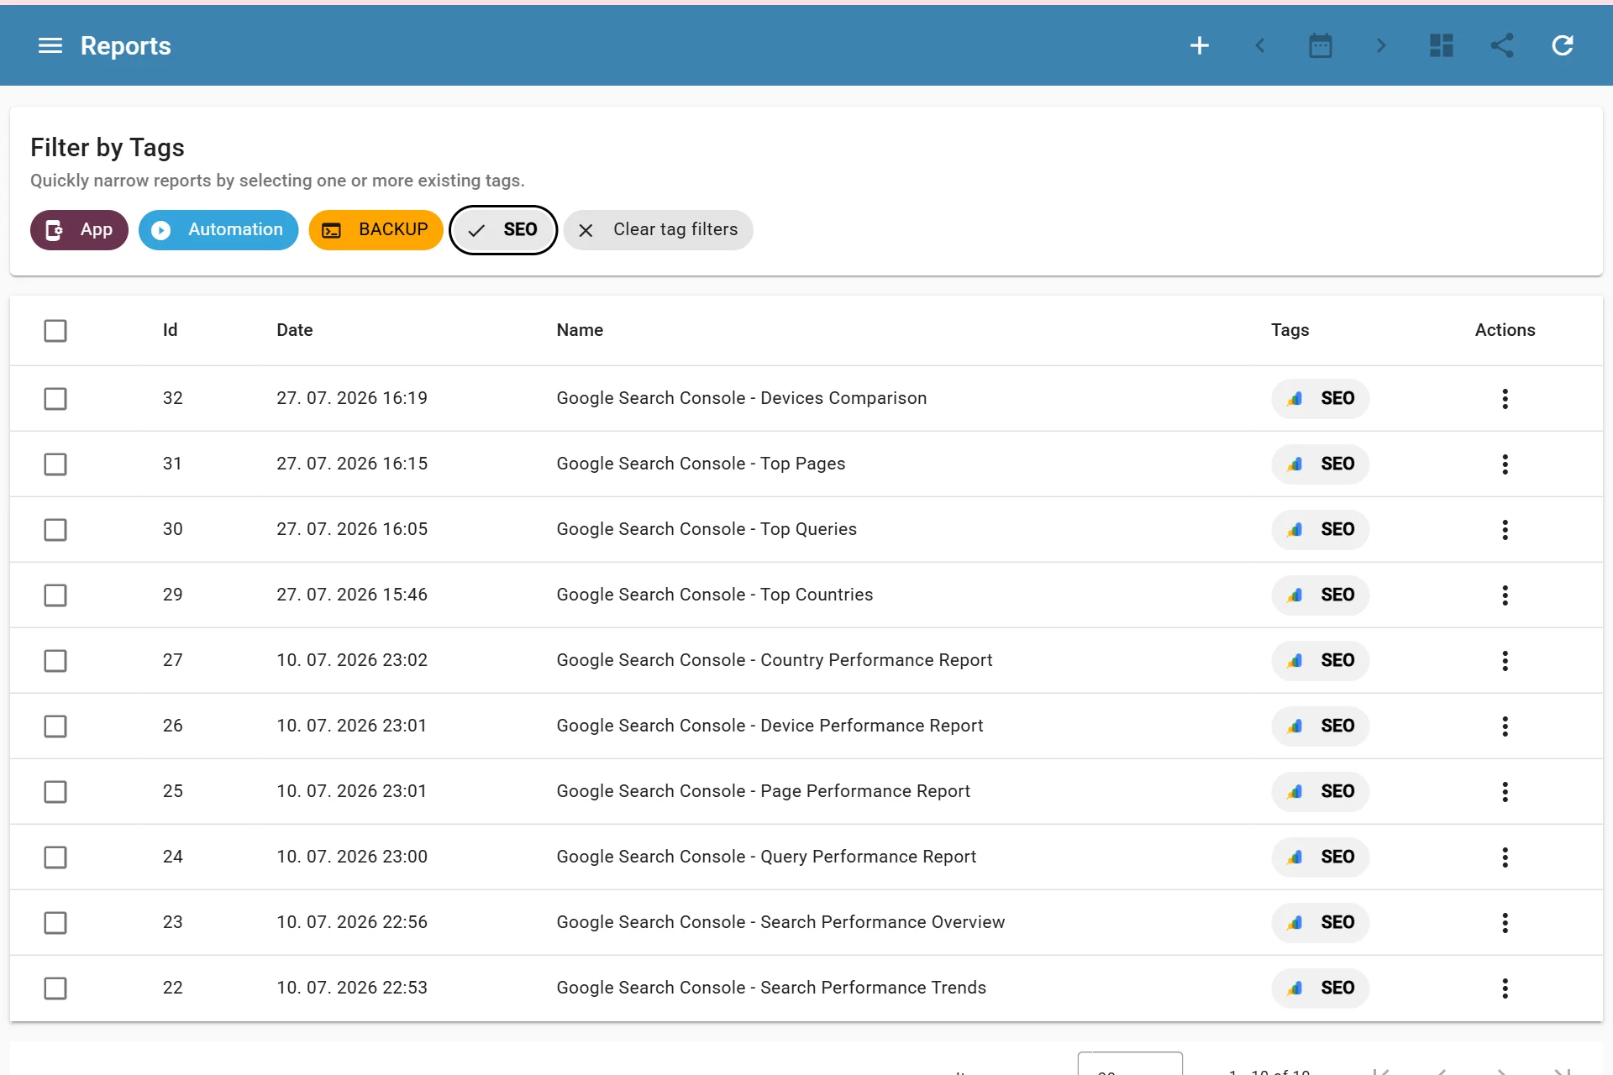The width and height of the screenshot is (1613, 1075).
Task: Open actions menu for Top Countries report
Action: click(x=1505, y=595)
